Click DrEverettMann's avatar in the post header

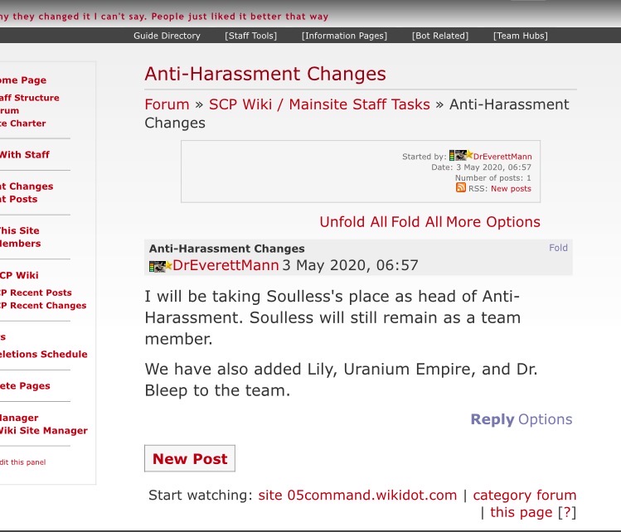coord(160,266)
